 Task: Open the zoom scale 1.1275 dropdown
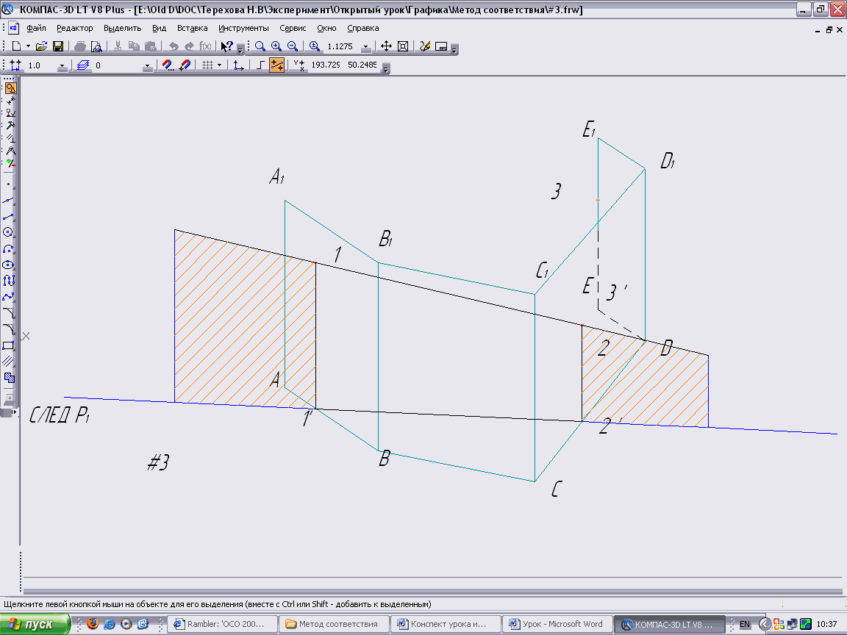(365, 47)
